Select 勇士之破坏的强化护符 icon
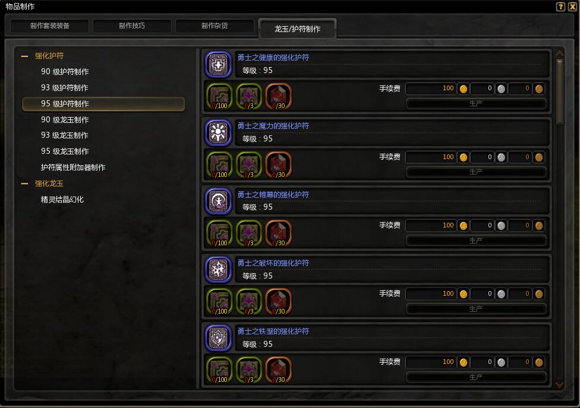Viewport: 580px width, 408px height. point(219,270)
